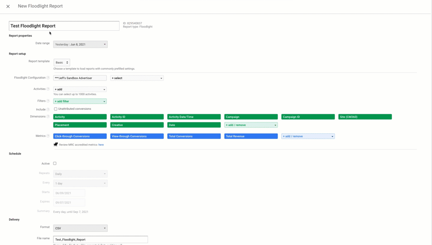Screen dimensions: 432x245
Task: Open the Format CSV dropdown
Action: [80, 228]
